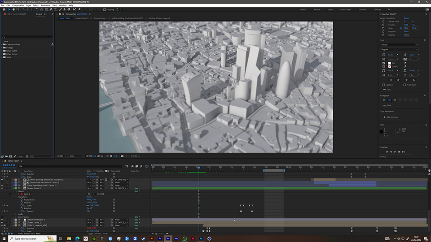Viewport: 431px width, 242px height.
Task: Click the composition mini-flowchart icon in timeline
Action: 127,166
